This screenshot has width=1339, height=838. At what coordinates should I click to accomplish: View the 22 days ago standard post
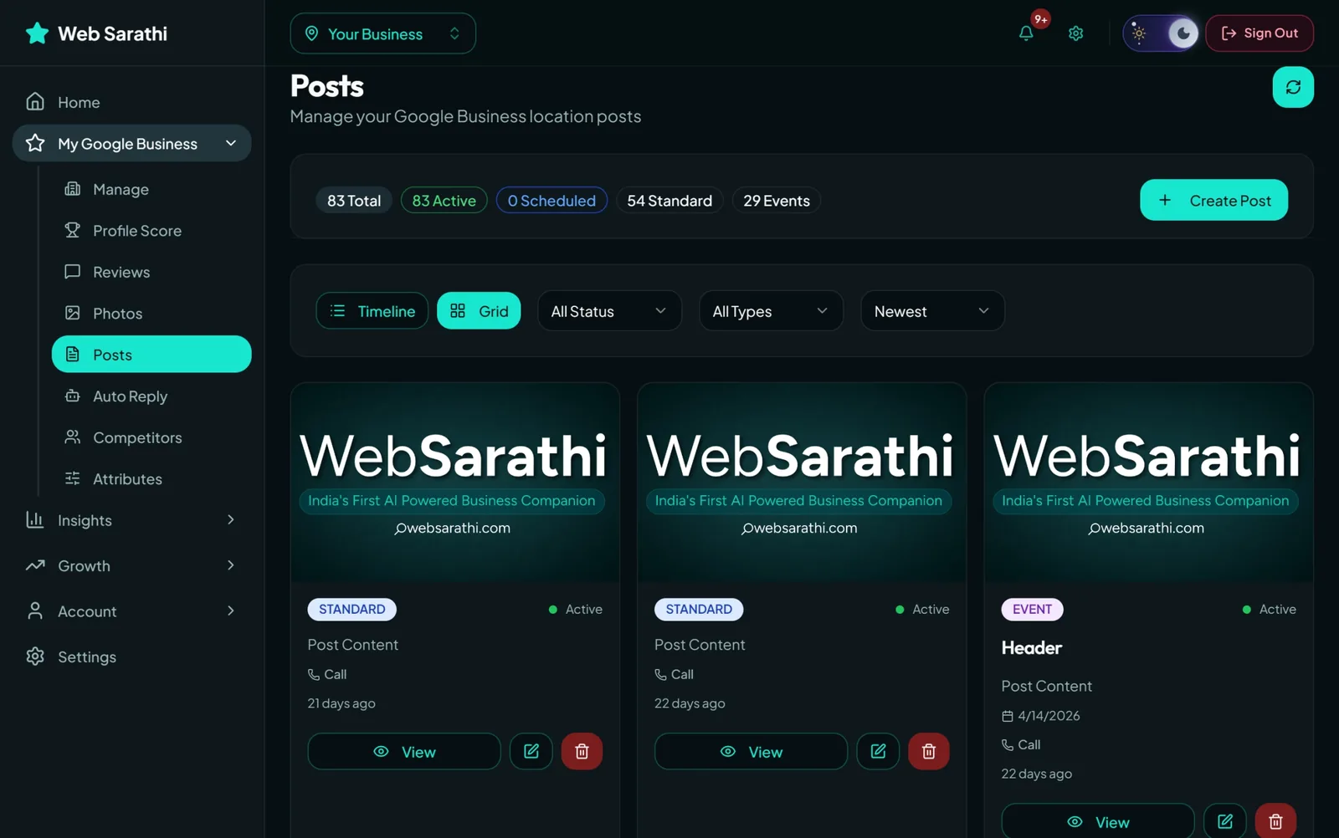pyautogui.click(x=751, y=751)
